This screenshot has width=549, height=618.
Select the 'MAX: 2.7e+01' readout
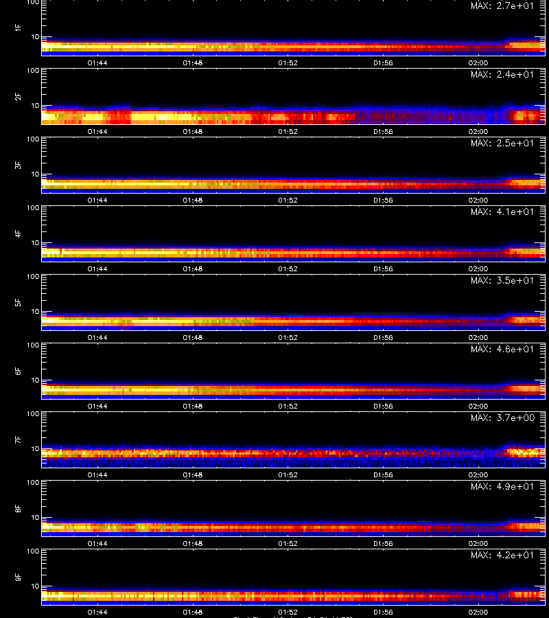coord(502,6)
